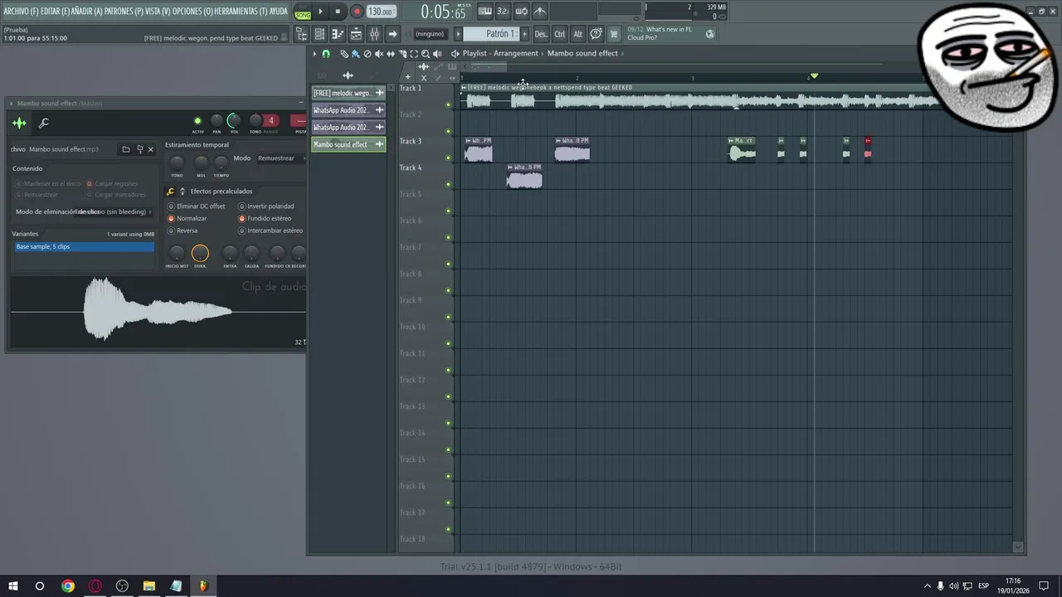The width and height of the screenshot is (1062, 597).
Task: Toggle the Track 3 mute LED
Action: click(x=449, y=158)
